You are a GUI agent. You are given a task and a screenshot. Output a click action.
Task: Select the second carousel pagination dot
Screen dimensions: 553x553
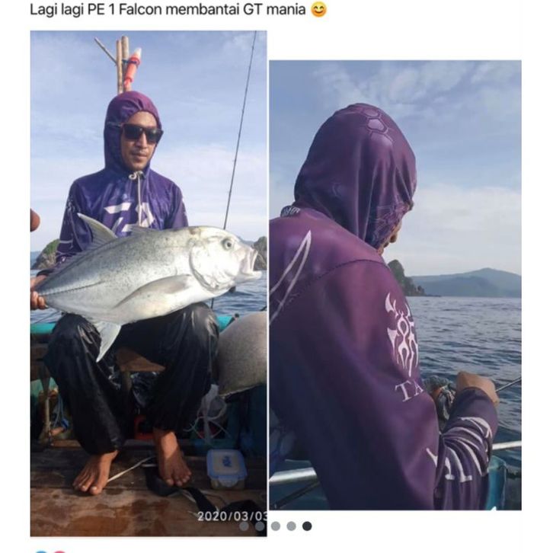pyautogui.click(x=260, y=526)
